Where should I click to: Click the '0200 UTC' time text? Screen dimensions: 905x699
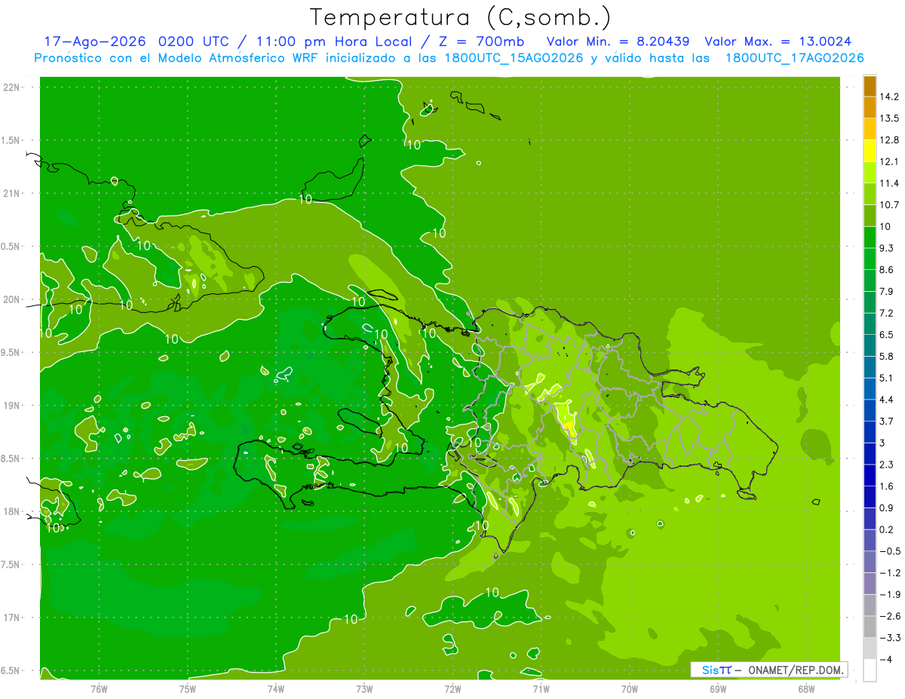click(192, 41)
